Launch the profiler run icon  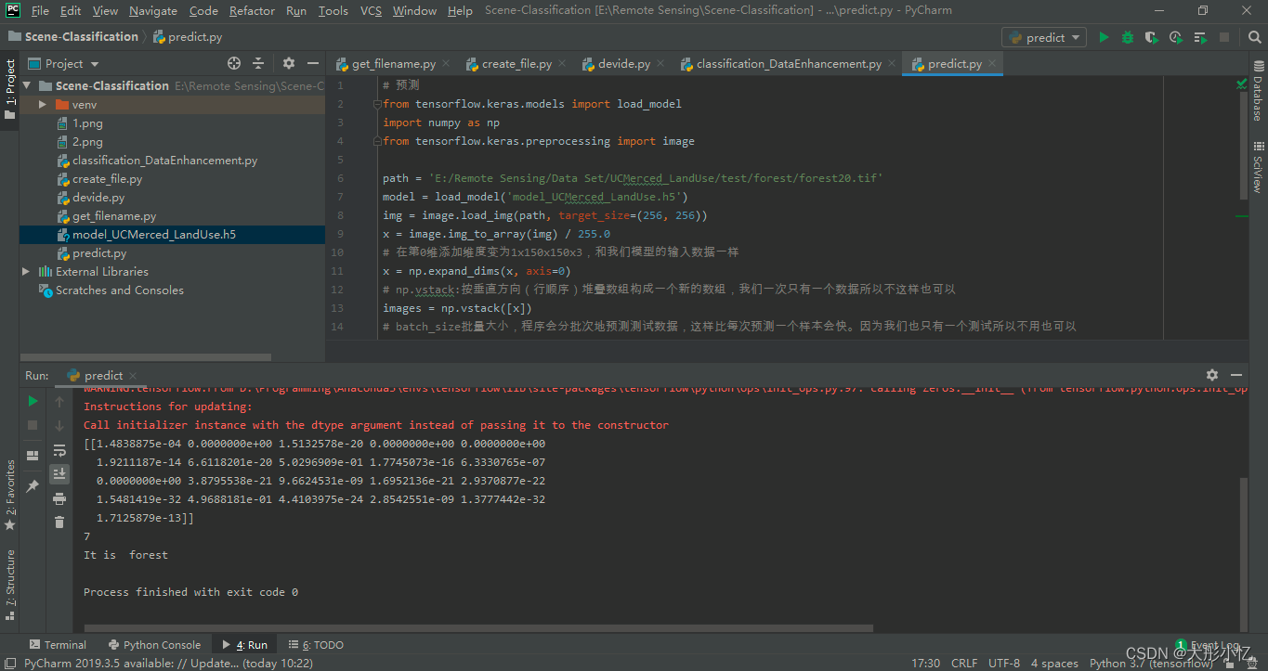coord(1176,37)
